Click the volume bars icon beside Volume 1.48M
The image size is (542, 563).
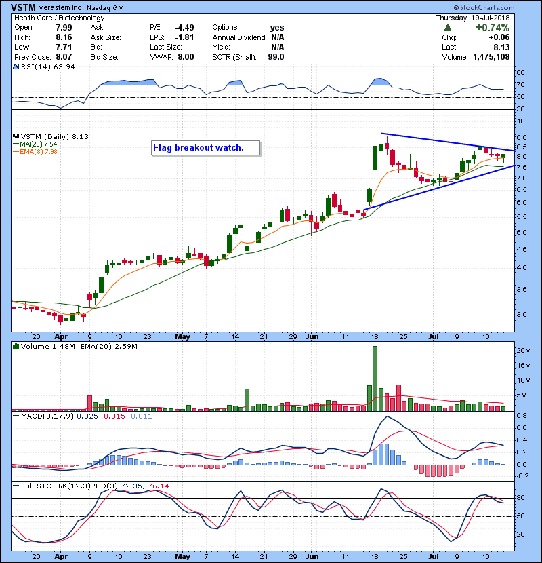coord(16,346)
